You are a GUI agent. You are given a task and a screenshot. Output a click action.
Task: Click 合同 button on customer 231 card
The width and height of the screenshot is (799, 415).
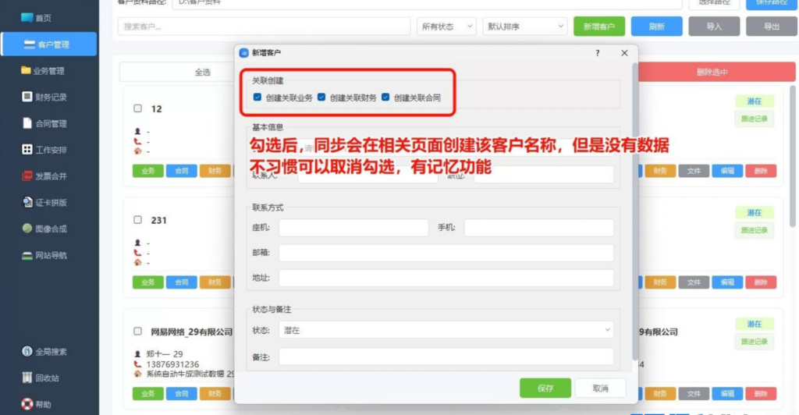point(181,282)
